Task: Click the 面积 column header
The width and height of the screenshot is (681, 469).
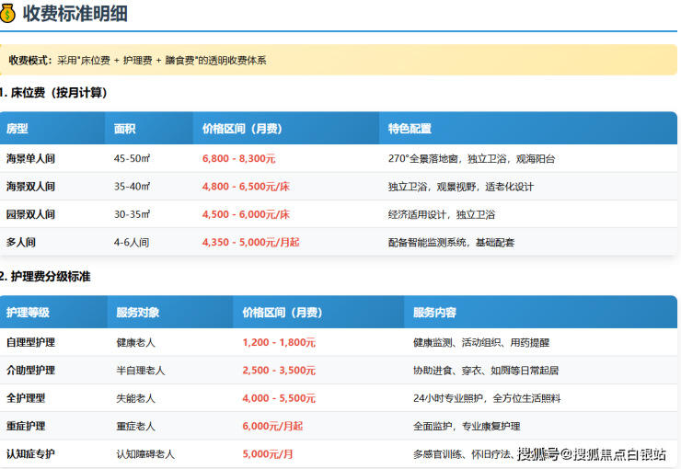Action: coord(125,129)
